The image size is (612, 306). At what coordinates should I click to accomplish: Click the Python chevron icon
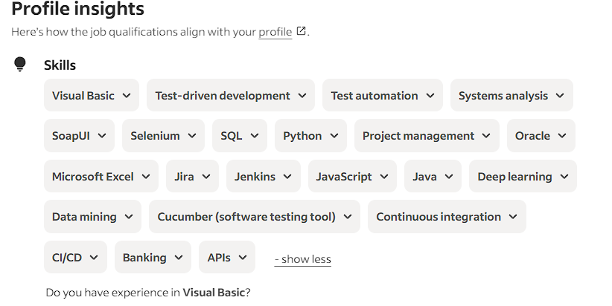(334, 136)
